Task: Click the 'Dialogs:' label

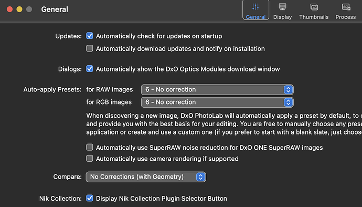Action: [x=70, y=69]
